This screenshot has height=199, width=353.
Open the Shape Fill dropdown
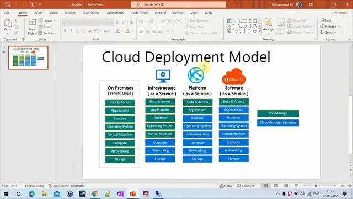298,20
